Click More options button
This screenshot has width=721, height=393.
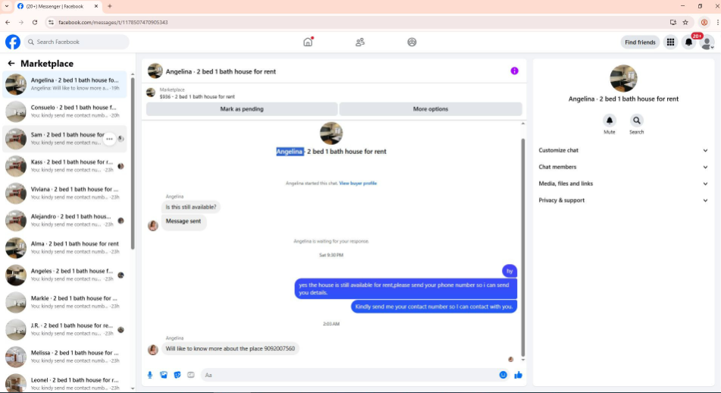[x=431, y=109]
